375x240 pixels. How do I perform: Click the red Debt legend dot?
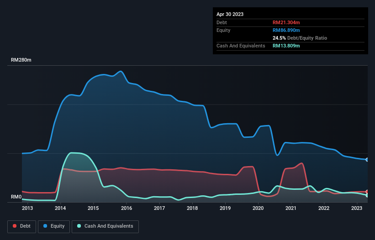[15, 226]
